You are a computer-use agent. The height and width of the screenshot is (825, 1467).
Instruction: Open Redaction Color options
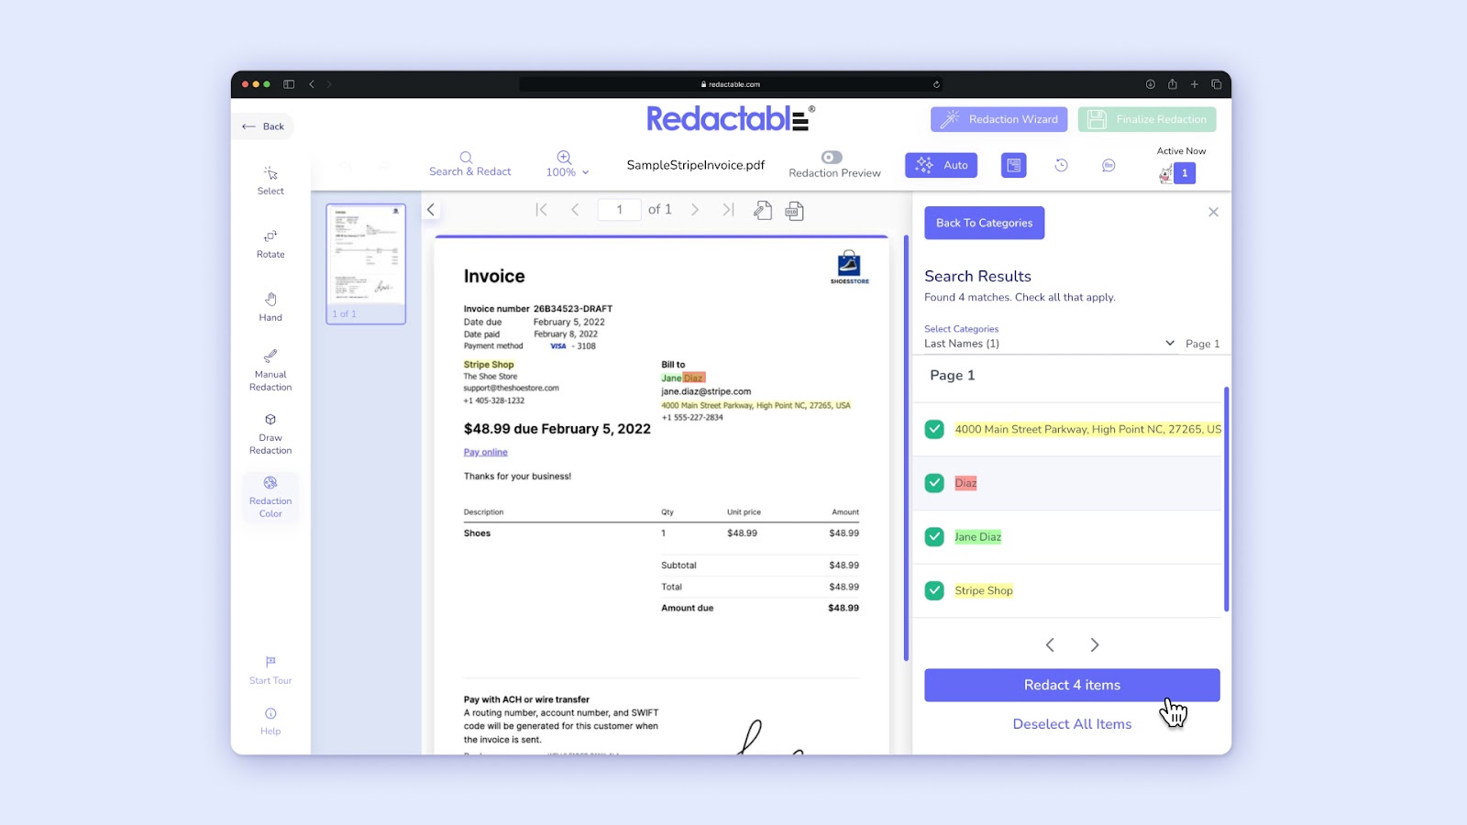(270, 497)
